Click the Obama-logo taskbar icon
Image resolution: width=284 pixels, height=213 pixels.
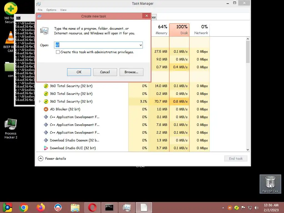pos(58,207)
